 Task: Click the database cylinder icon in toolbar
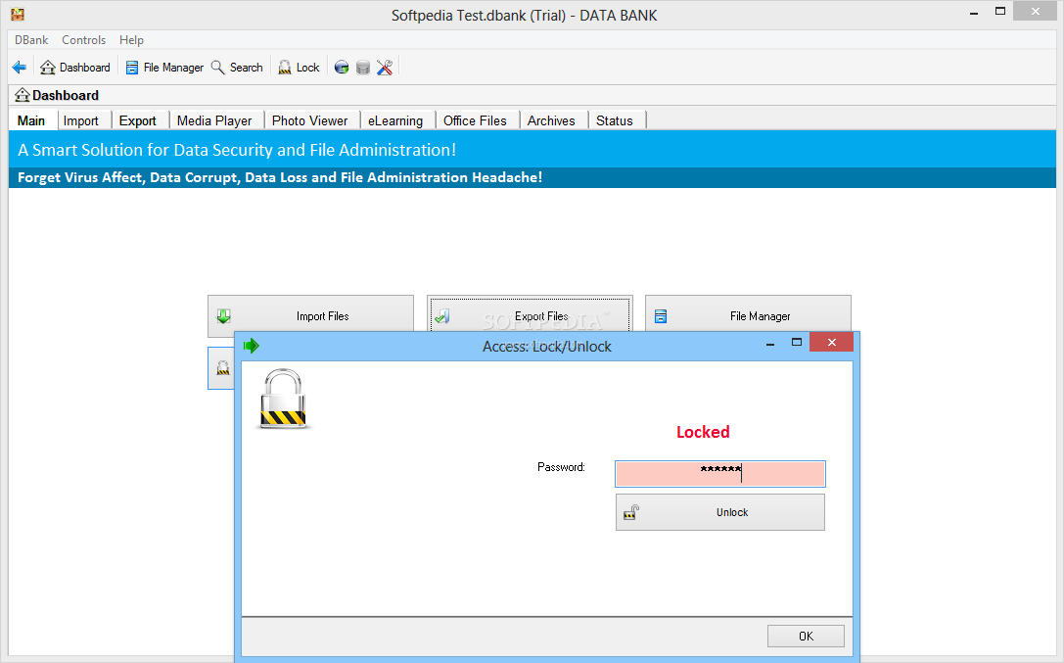click(x=363, y=68)
